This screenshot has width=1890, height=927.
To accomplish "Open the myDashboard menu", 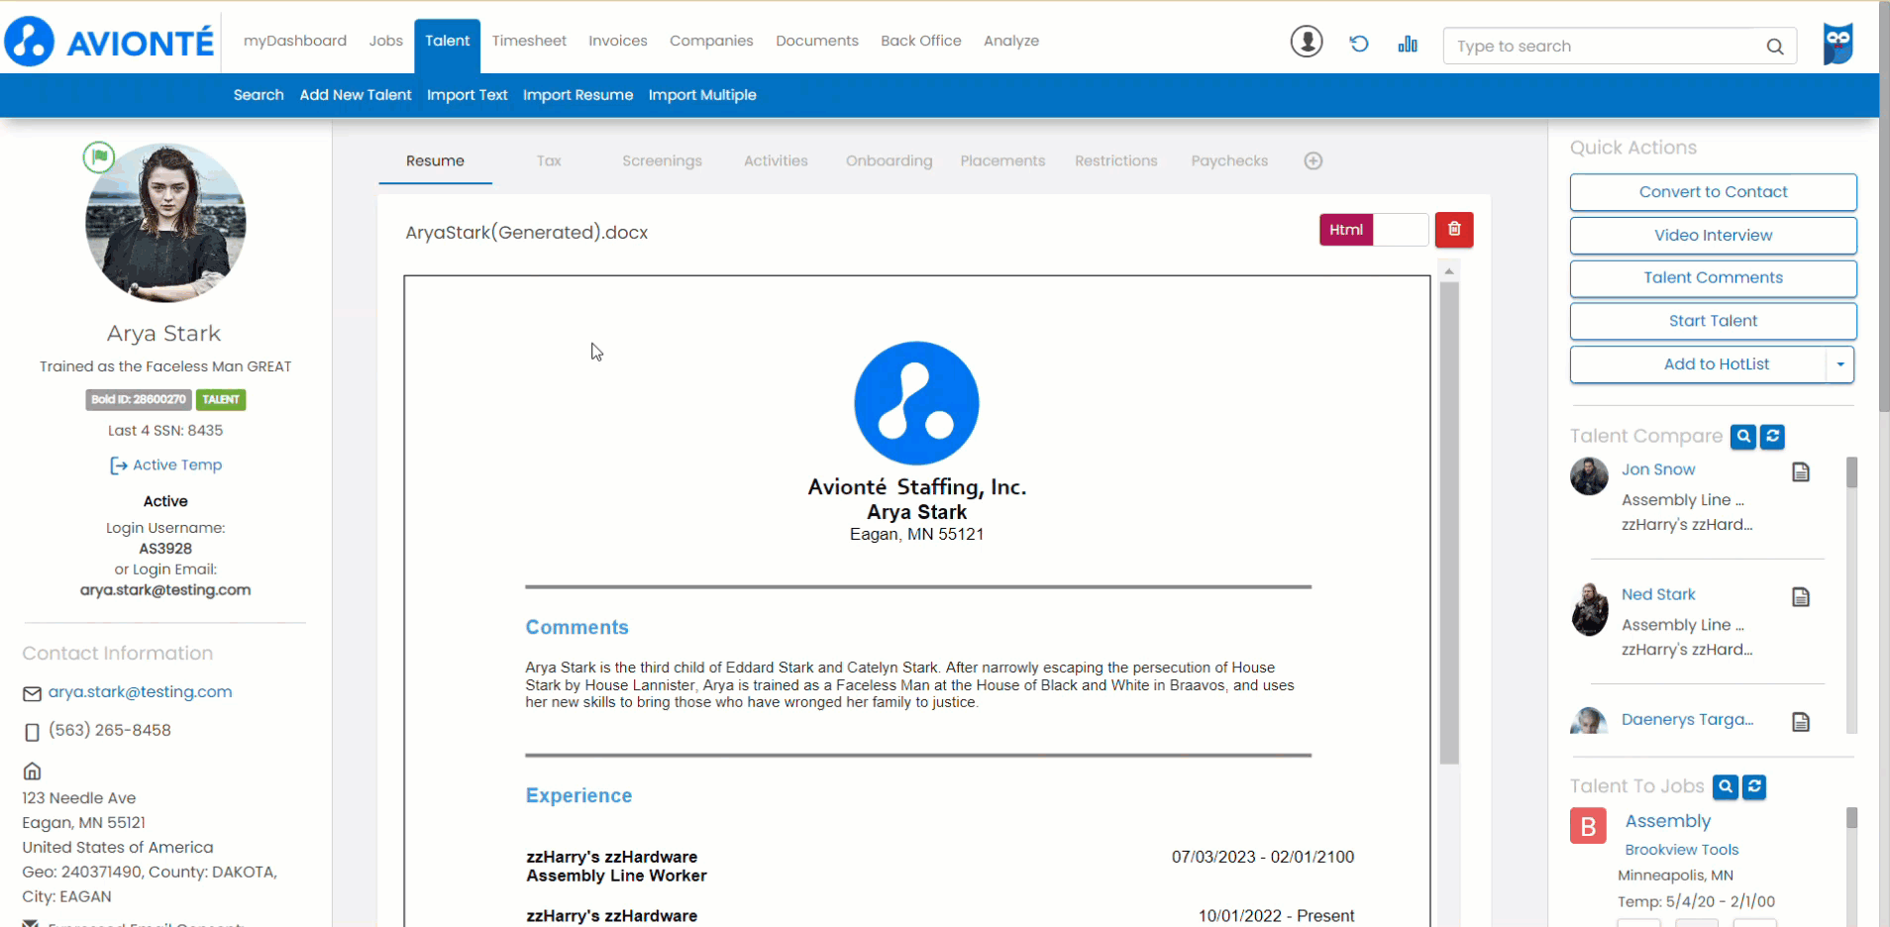I will coord(295,41).
